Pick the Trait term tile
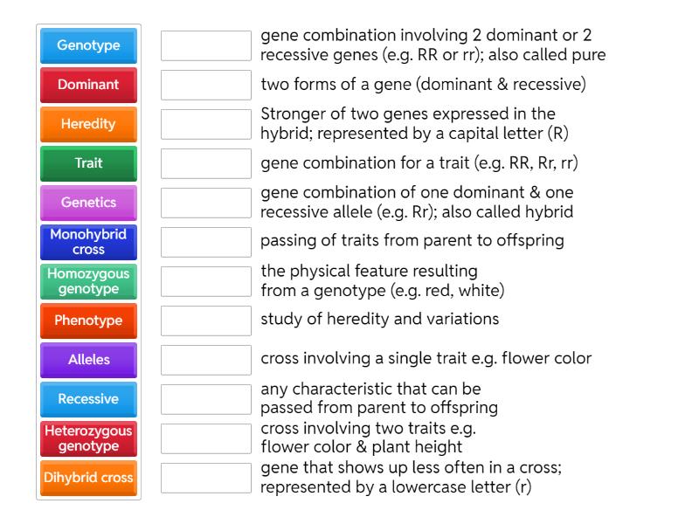 coord(87,163)
